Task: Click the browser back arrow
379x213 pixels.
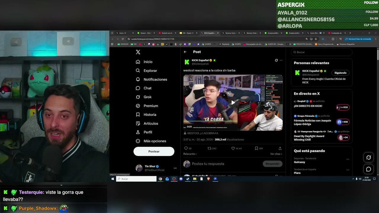Action: [x=113, y=39]
